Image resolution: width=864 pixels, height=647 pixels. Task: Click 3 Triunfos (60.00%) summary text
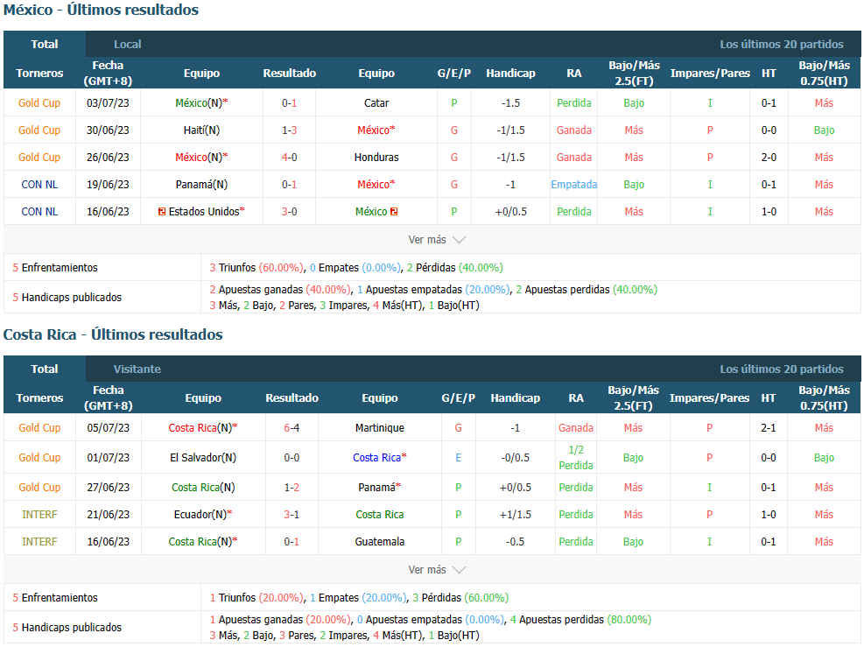click(x=256, y=268)
